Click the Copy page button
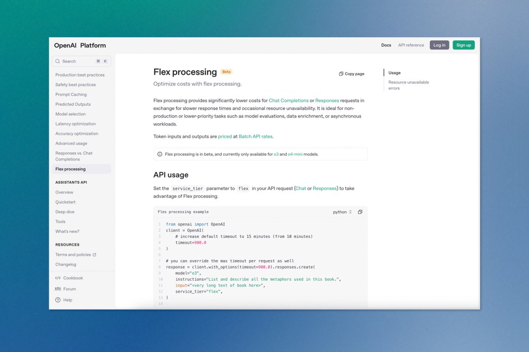529x352 pixels. click(x=351, y=74)
